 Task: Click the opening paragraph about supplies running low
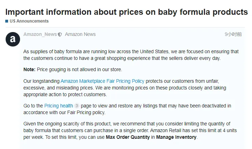[131, 55]
